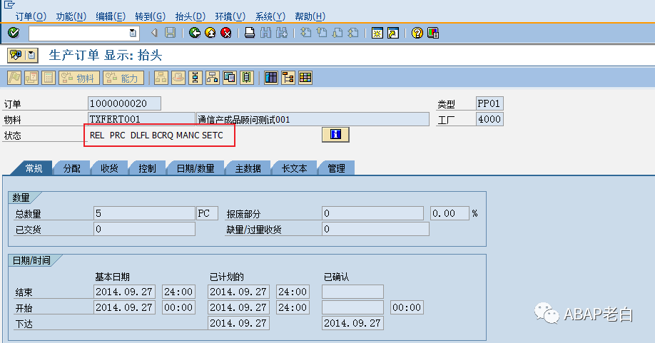
Task: Click the display/change toggle icon beside title
Action: (16, 55)
